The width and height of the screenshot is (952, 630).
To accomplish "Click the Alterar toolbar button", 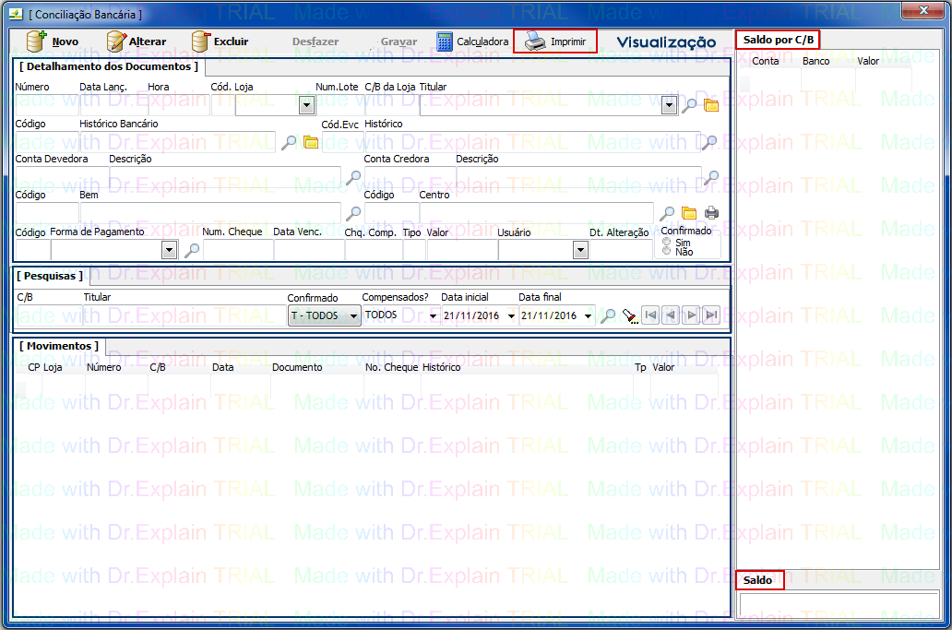I will pyautogui.click(x=137, y=42).
